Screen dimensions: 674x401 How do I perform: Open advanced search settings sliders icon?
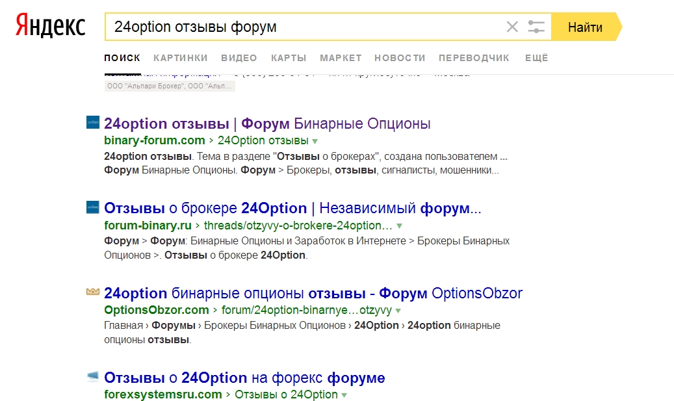(536, 27)
